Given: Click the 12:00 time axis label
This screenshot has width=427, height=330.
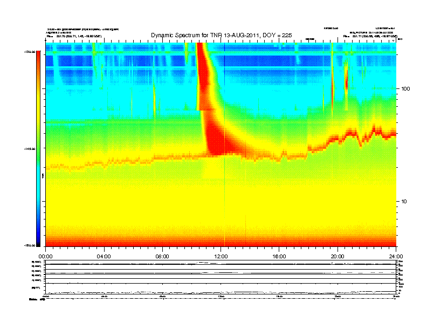Looking at the screenshot, I should pyautogui.click(x=221, y=257).
